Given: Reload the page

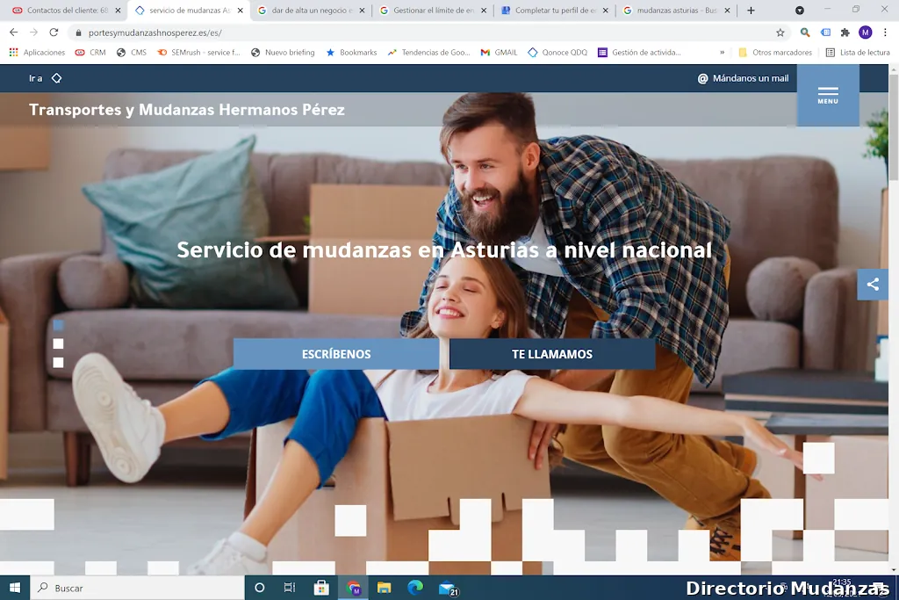Looking at the screenshot, I should click(54, 33).
